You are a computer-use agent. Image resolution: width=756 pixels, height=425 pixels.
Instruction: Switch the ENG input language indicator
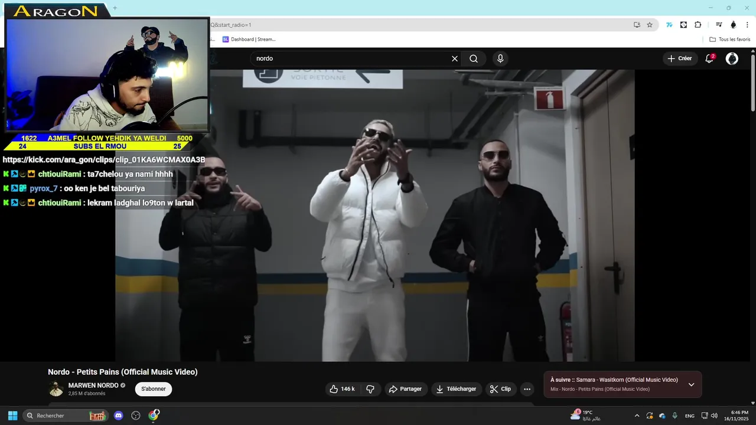tap(689, 416)
